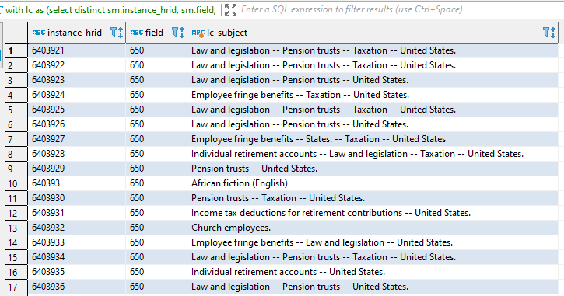Select the lc_subject column header
The image size is (564, 296).
373,33
